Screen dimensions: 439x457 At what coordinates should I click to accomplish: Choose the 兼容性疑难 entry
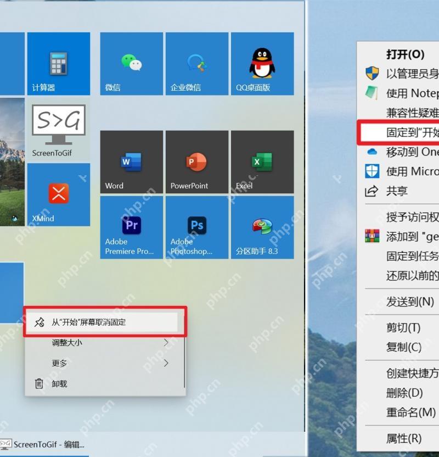(x=398, y=113)
